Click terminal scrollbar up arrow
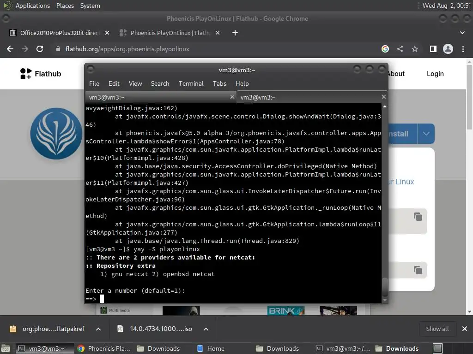The width and height of the screenshot is (473, 354). pyautogui.click(x=385, y=106)
